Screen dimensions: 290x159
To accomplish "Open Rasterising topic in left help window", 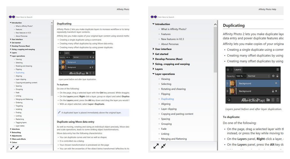I will pyautogui.click(x=20, y=119).
